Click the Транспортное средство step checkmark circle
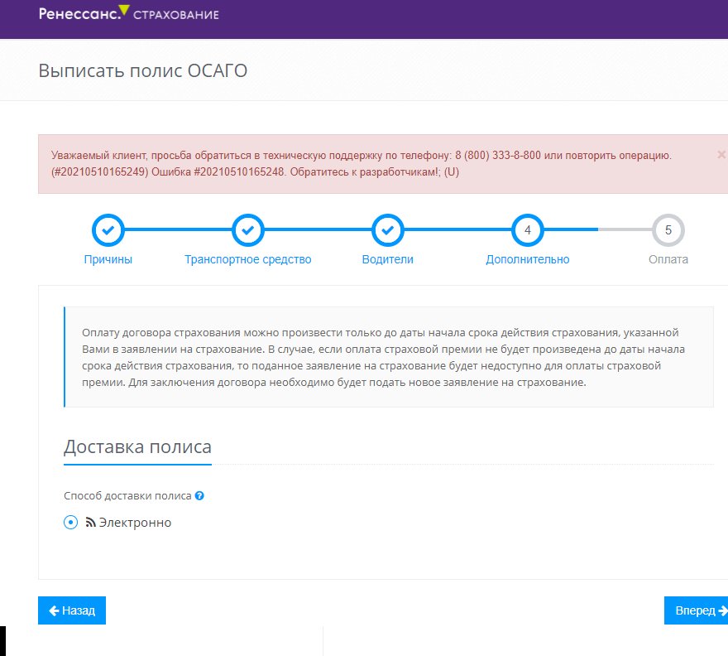Viewport: 728px width, 656px height. coord(248,229)
